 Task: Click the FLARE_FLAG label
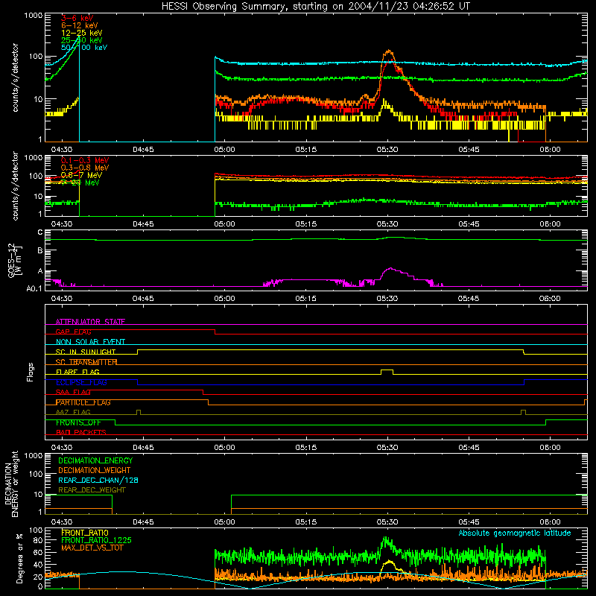77,372
